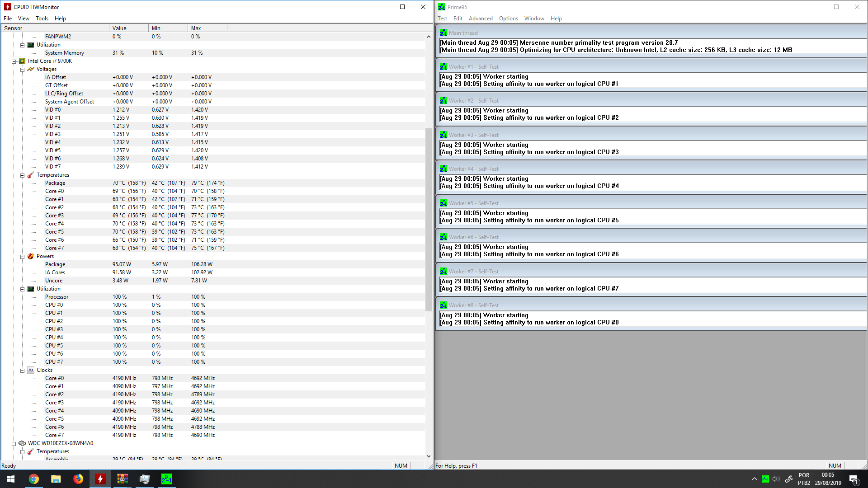
Task: Open the Options menu in Prime95
Action: tap(509, 19)
